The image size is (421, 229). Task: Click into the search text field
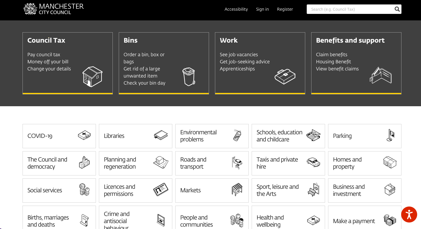349,9
